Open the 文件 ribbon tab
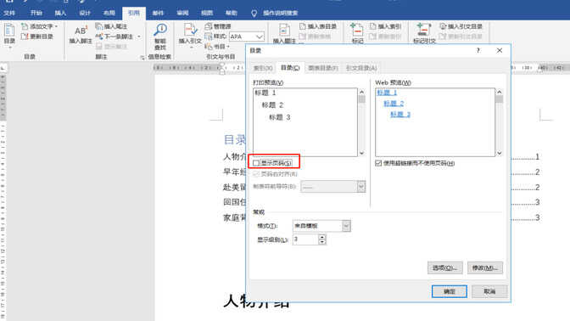The image size is (570, 321). 9,13
